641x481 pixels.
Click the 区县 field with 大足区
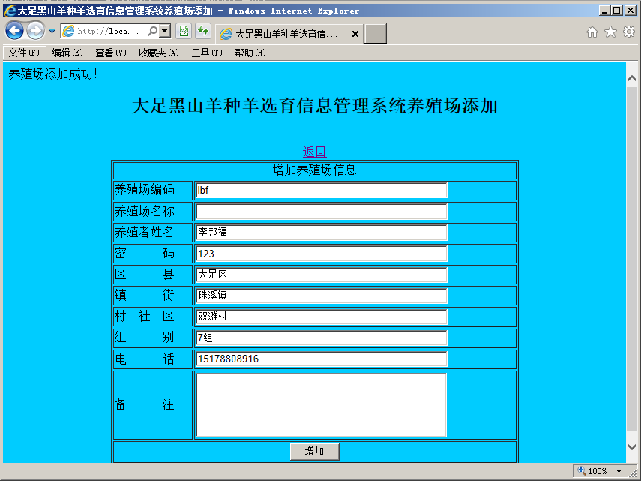pyautogui.click(x=322, y=275)
